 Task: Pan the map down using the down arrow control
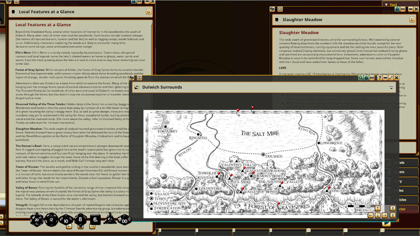(x=378, y=215)
